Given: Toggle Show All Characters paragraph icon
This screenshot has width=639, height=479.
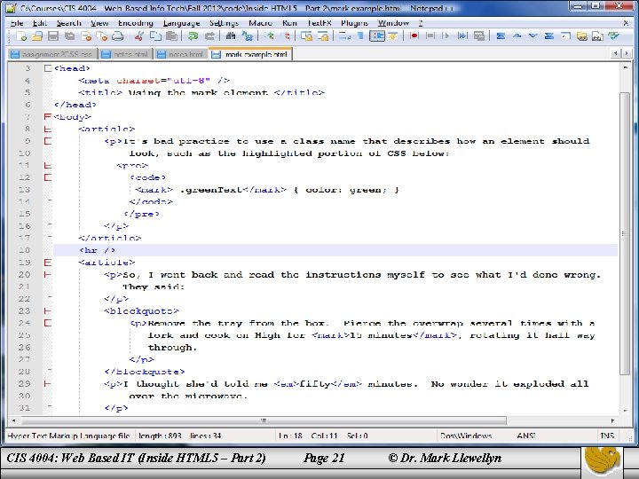Looking at the screenshot, I should (x=360, y=36).
